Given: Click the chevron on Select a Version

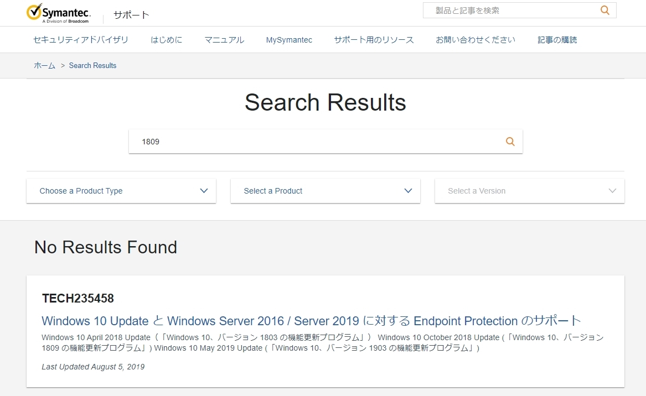Looking at the screenshot, I should [612, 191].
